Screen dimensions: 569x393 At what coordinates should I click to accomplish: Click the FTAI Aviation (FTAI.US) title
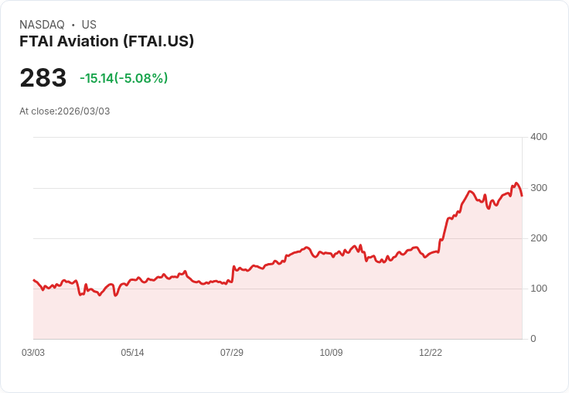click(x=107, y=41)
